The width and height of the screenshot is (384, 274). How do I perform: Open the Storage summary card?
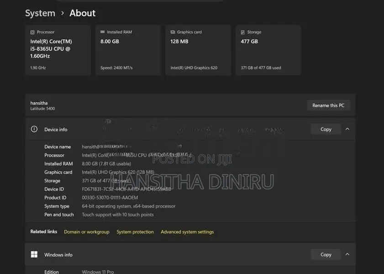268,50
